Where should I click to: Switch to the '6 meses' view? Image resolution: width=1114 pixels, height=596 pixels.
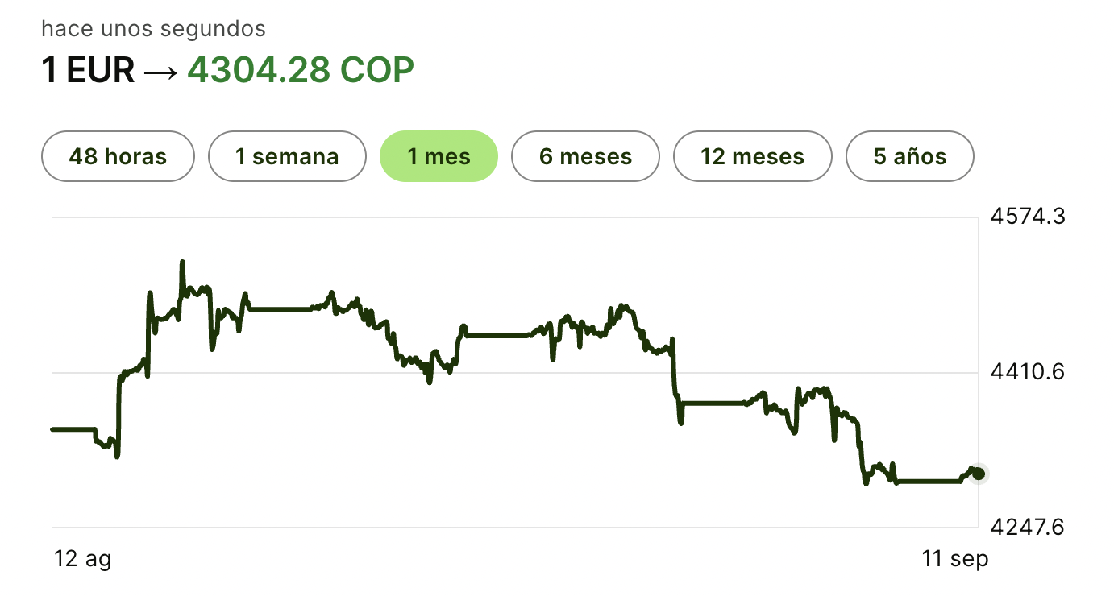[585, 156]
